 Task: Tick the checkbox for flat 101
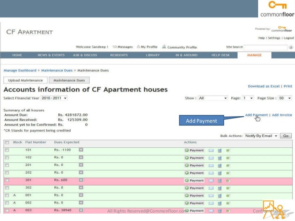(7, 150)
